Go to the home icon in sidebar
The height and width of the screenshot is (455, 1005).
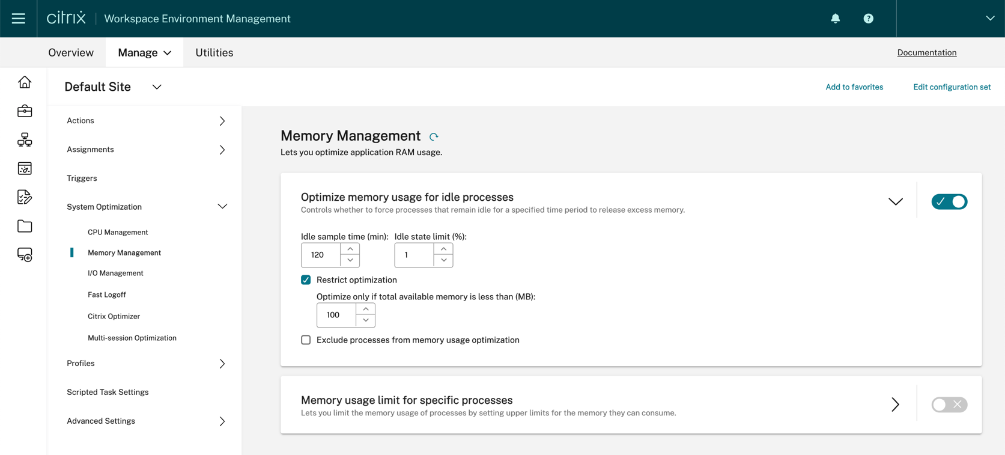click(x=25, y=82)
